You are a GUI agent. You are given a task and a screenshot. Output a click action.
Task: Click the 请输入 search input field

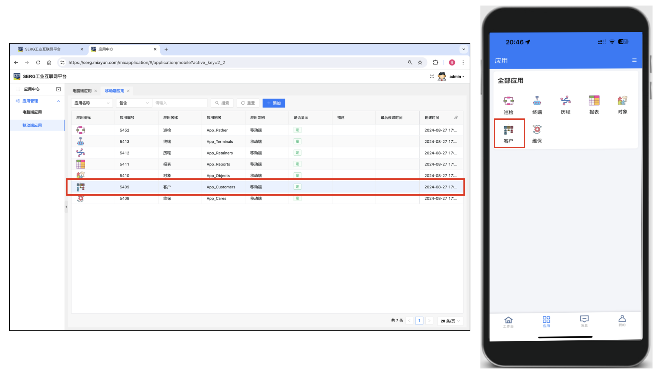(x=179, y=103)
